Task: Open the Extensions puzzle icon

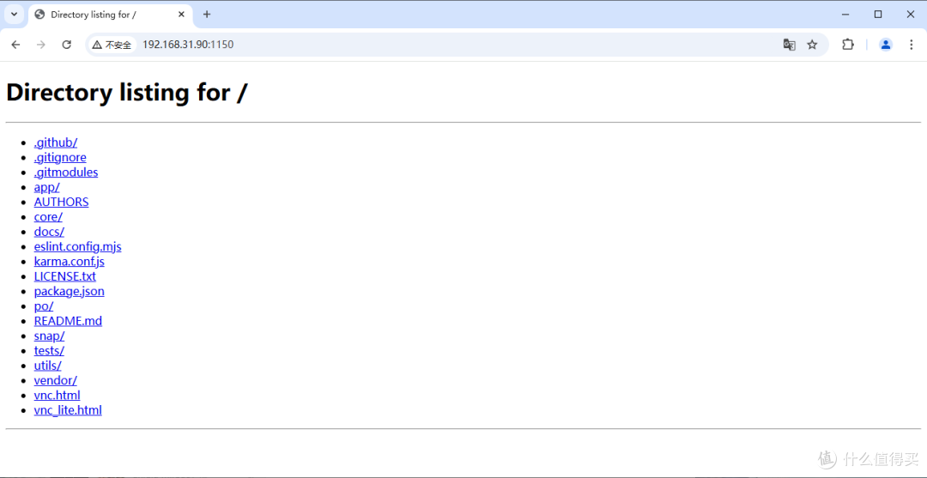Action: [848, 45]
